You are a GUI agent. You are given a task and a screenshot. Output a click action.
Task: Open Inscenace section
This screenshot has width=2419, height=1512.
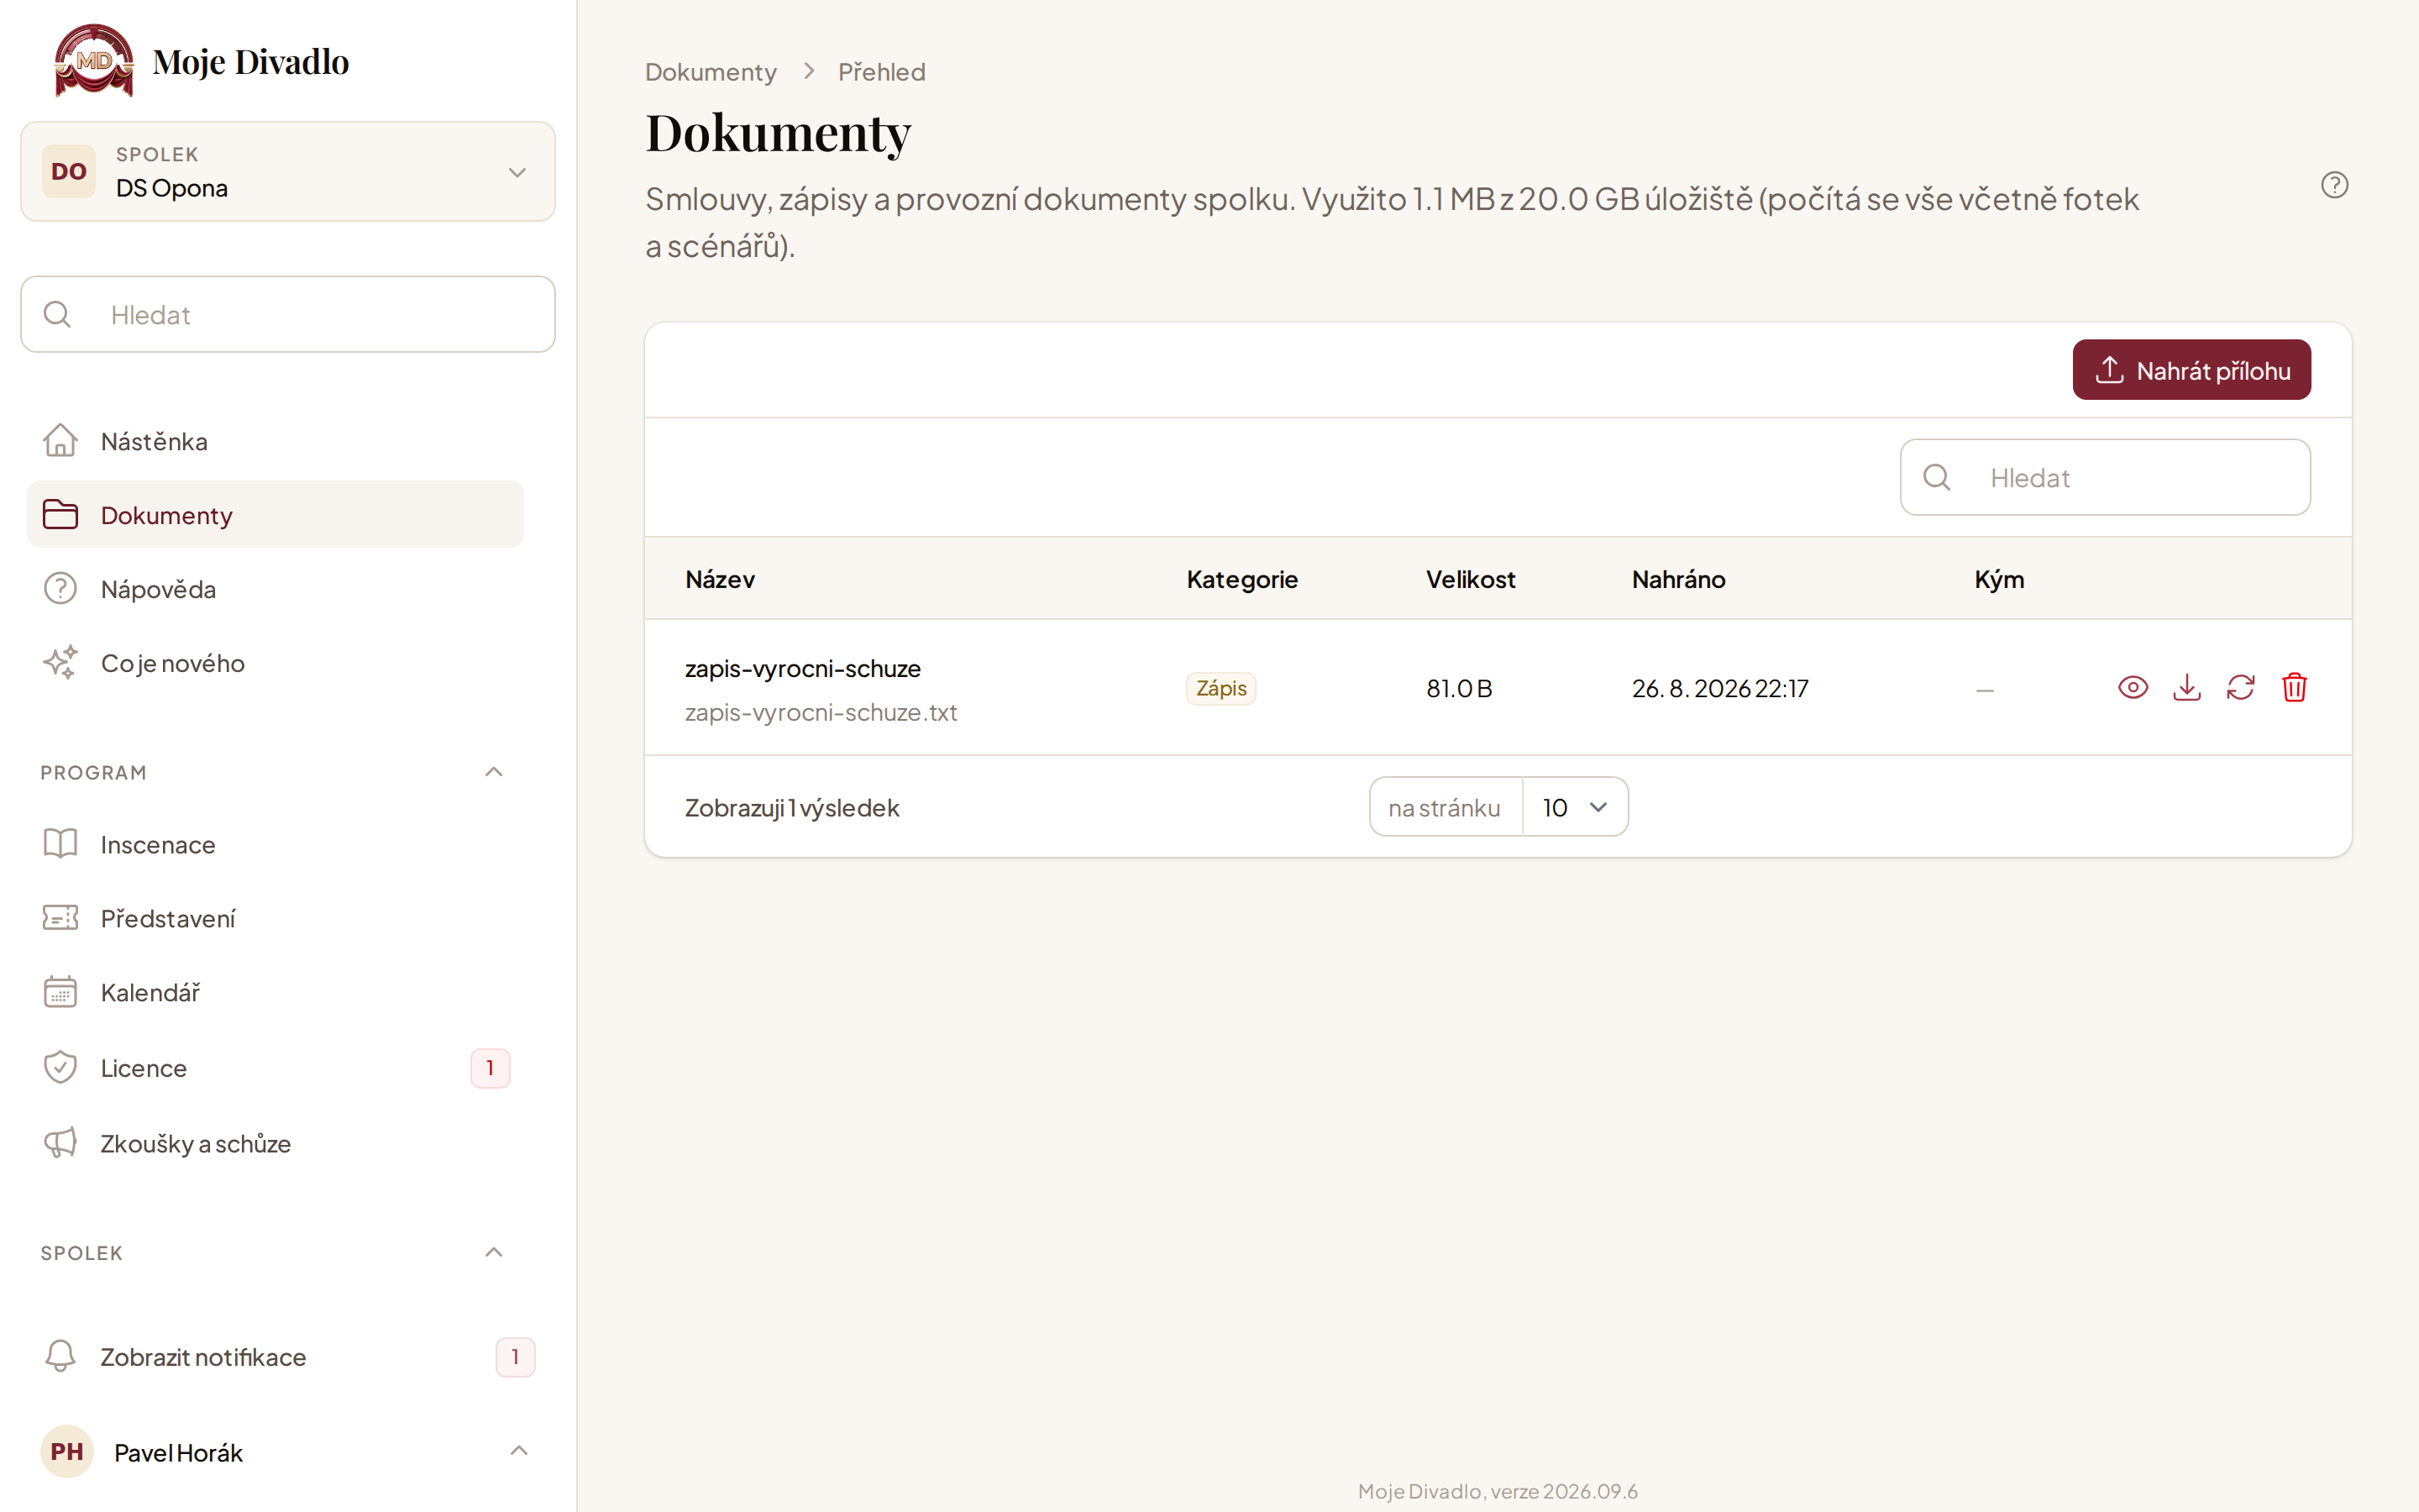275,844
